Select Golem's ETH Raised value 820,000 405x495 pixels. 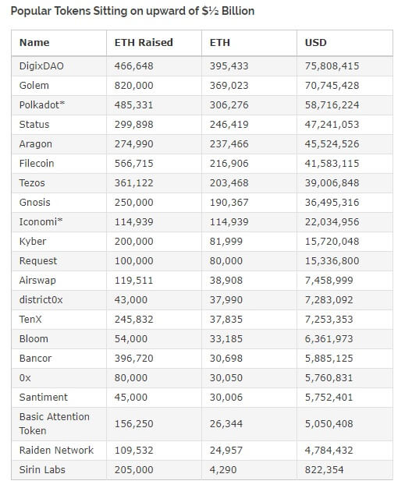tap(133, 86)
